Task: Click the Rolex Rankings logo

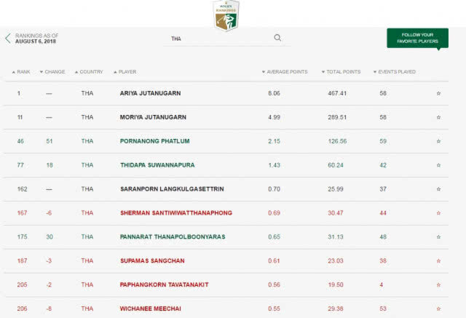Action: (226, 15)
